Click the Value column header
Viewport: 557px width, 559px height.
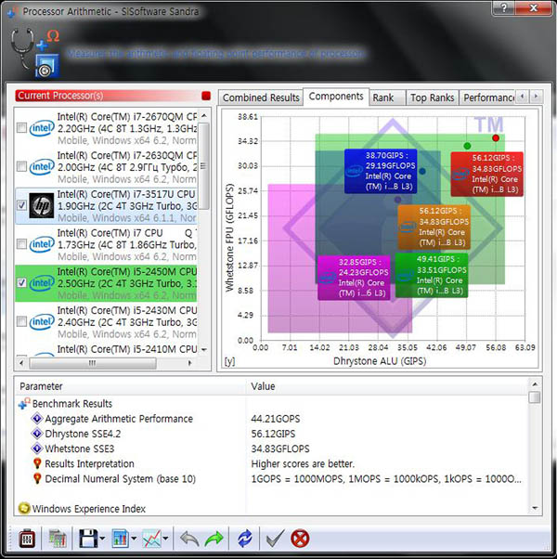tap(387, 386)
